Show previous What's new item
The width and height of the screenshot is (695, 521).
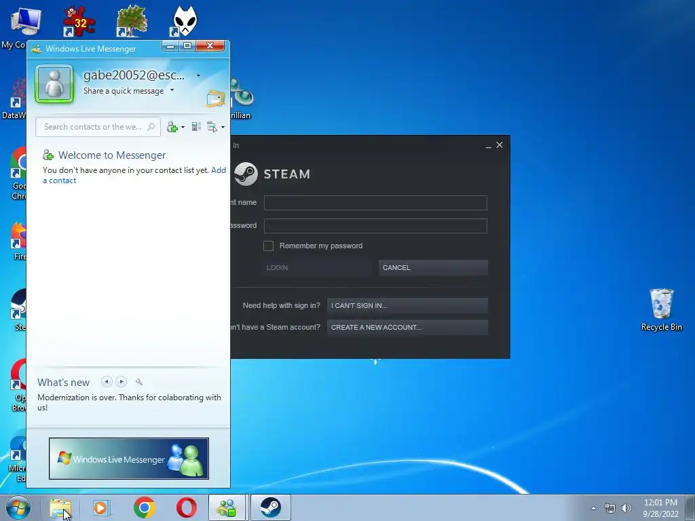point(107,381)
